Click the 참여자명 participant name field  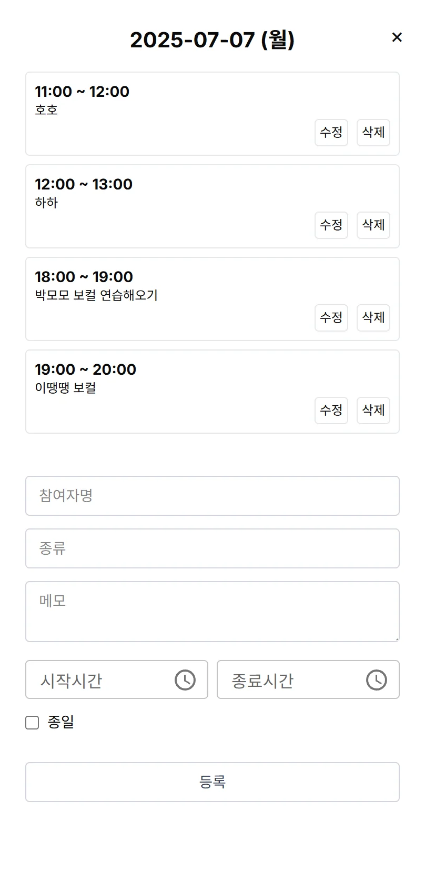coord(212,496)
